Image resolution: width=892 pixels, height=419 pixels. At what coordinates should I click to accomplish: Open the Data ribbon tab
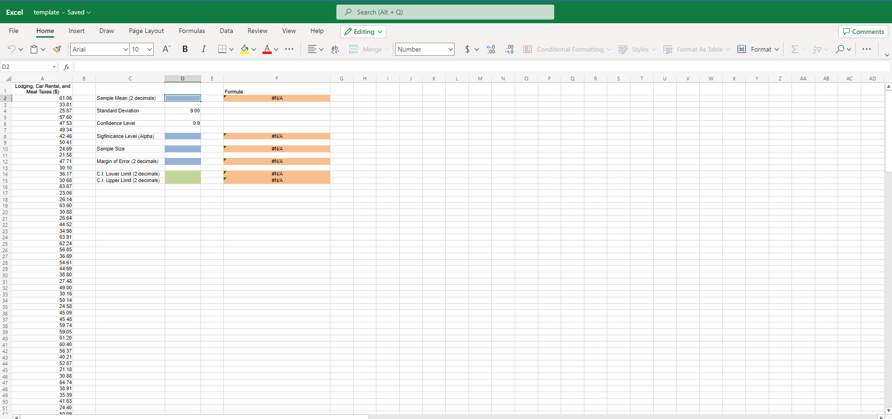pyautogui.click(x=226, y=31)
